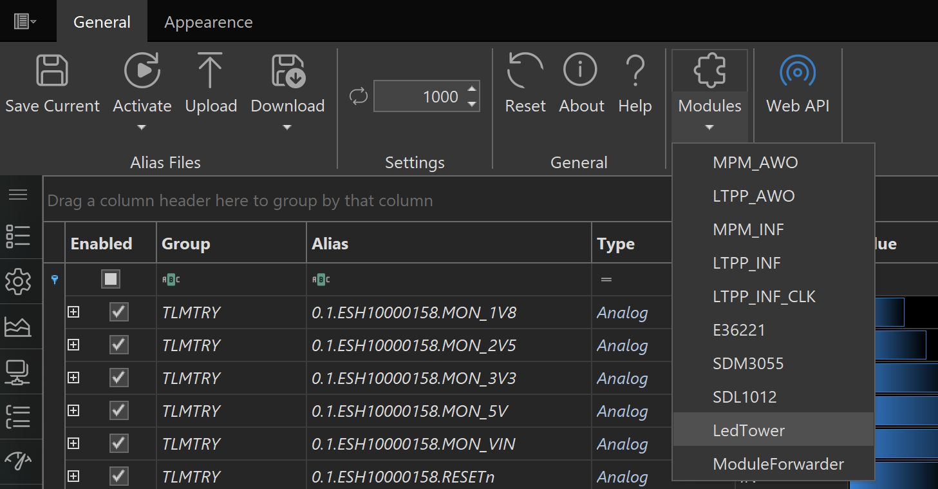Uncheck Enabled for the MON_1V8 row

(x=118, y=312)
